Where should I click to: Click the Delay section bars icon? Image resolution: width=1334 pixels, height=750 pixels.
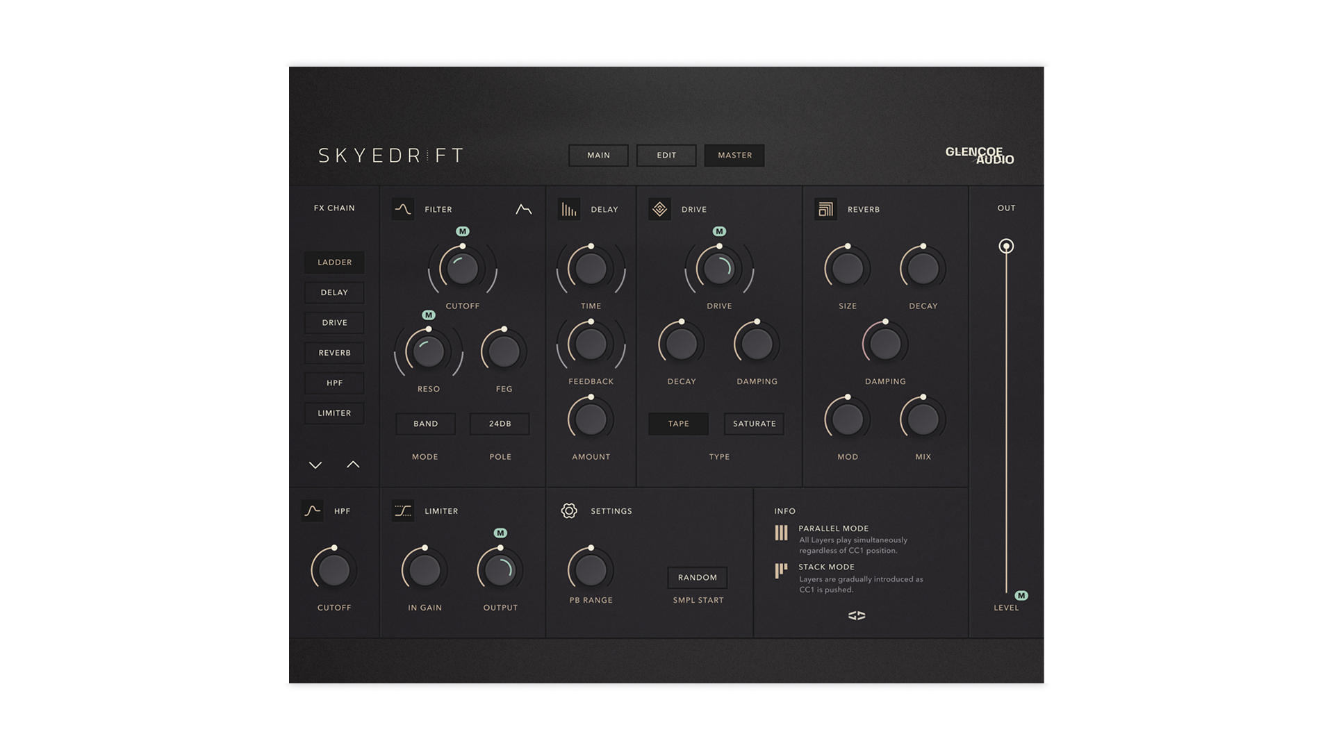(569, 209)
